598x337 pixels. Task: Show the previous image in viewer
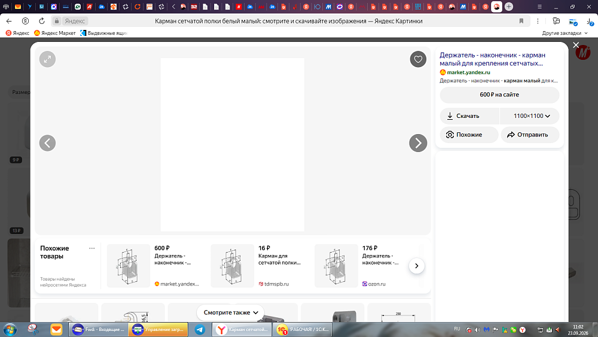pos(47,143)
